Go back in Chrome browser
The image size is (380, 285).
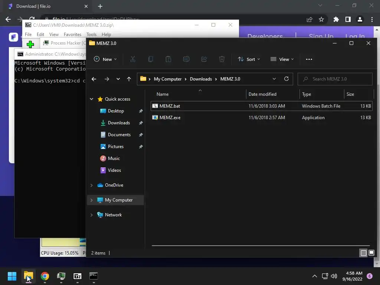[x=8, y=19]
